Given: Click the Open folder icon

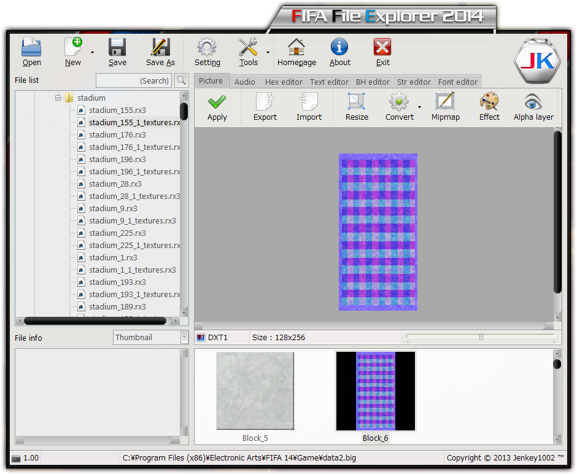Looking at the screenshot, I should [31, 47].
